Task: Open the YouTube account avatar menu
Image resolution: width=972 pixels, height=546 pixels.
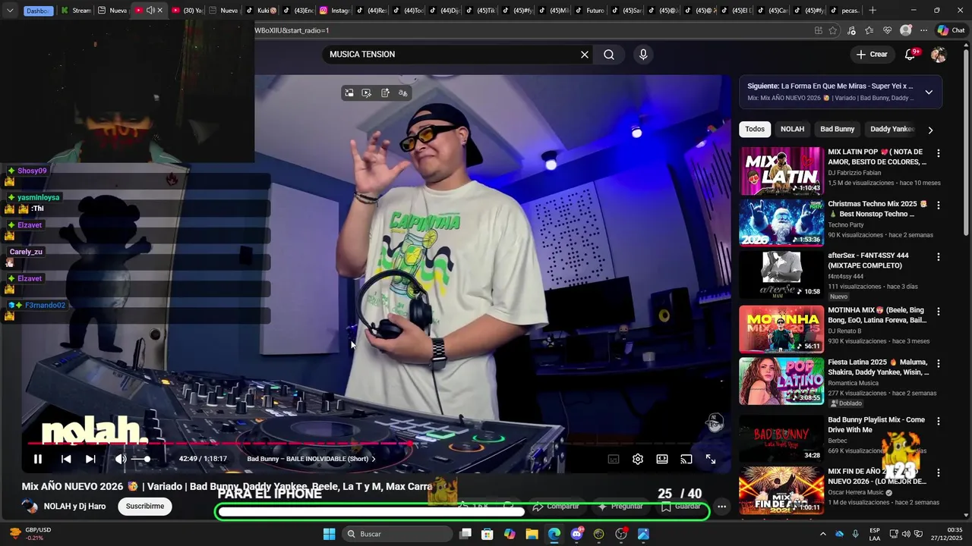Action: coord(939,55)
